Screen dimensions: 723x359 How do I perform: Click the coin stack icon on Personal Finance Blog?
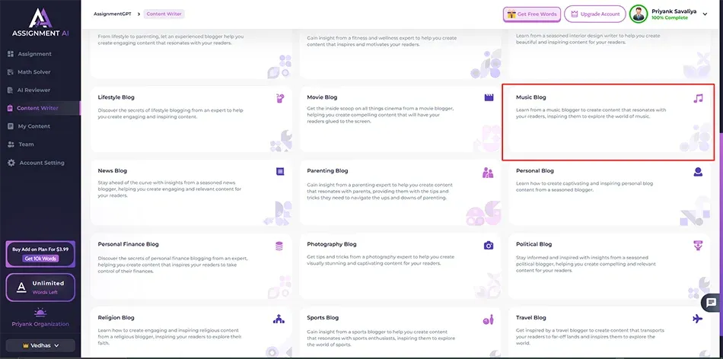tap(279, 246)
